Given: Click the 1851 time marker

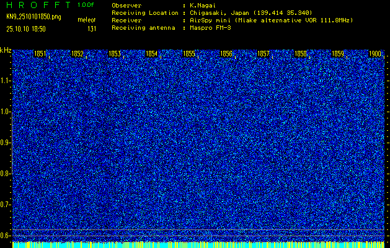Looking at the screenshot, I should pos(40,54).
